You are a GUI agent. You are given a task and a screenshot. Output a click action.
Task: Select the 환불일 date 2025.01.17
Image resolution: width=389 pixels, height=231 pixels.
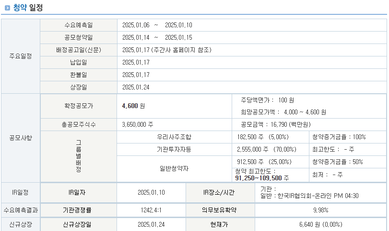(136, 75)
